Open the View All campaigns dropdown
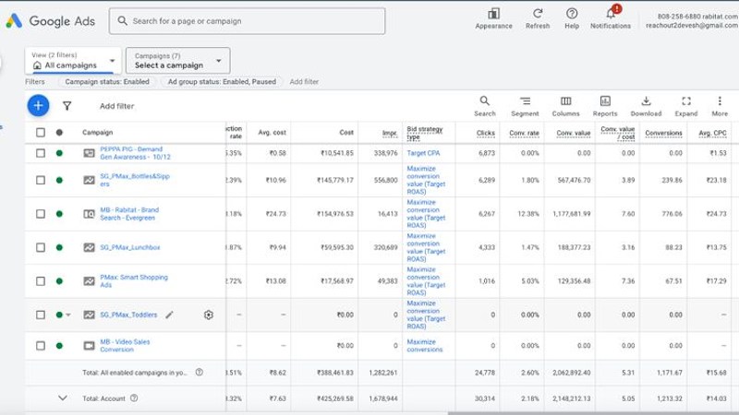This screenshot has width=739, height=415. [x=73, y=60]
